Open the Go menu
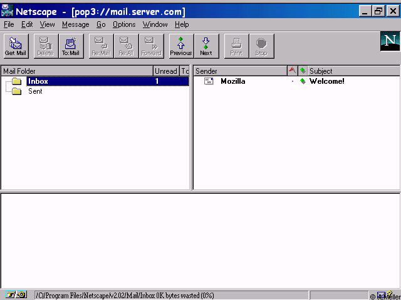The height and width of the screenshot is (300, 401). pos(101,24)
